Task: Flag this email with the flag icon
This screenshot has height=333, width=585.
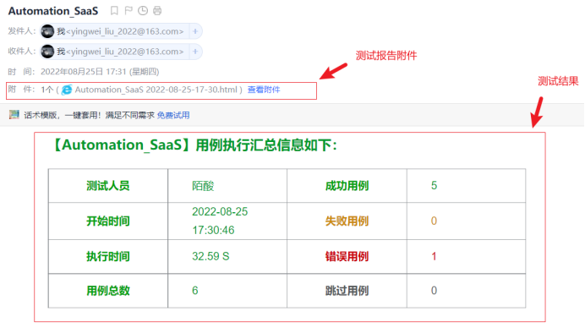Action: point(128,11)
